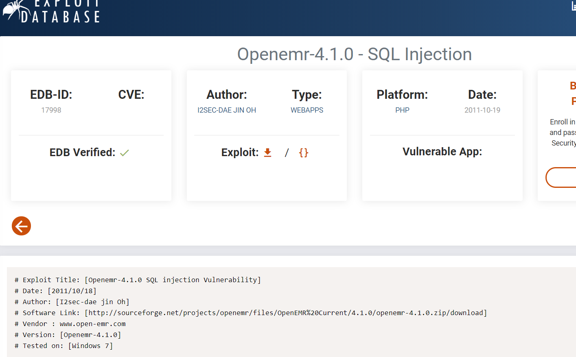Open author I2SEC-DAE JIN OH link
Viewport: 576px width, 357px height.
227,110
